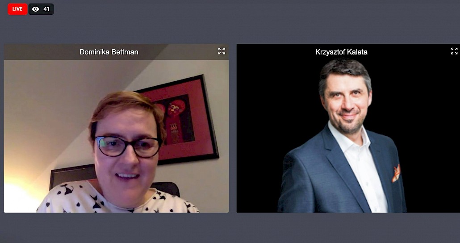Select Dominika Bettman's video feed
The width and height of the screenshot is (460, 243).
(x=116, y=128)
